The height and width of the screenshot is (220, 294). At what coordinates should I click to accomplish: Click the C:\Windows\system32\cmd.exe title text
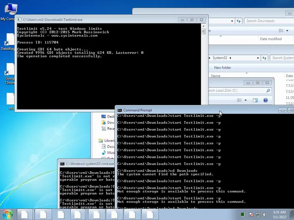click(90, 164)
